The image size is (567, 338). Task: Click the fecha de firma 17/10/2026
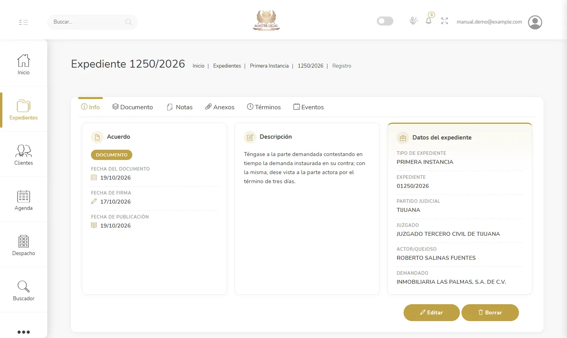pyautogui.click(x=115, y=202)
